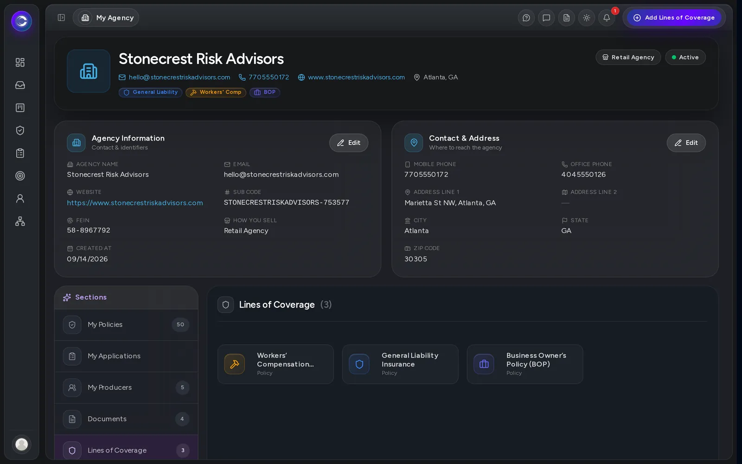Click the BOP tag
Image resolution: width=742 pixels, height=464 pixels.
click(x=265, y=92)
